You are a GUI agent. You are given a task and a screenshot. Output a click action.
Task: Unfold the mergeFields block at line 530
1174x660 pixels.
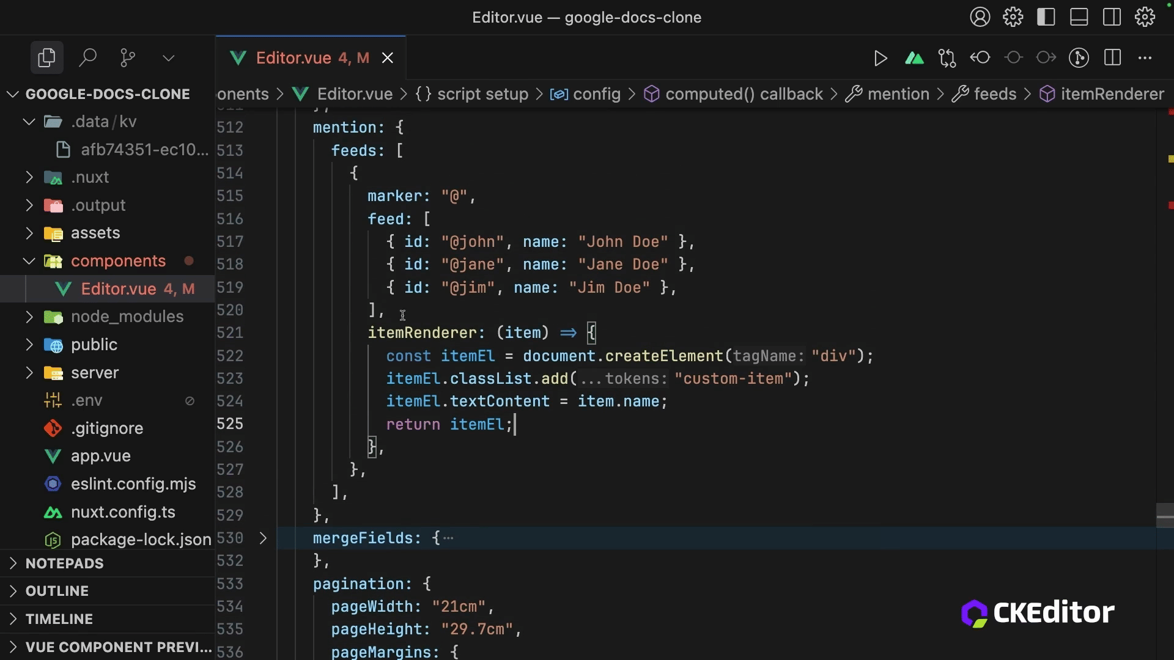point(263,538)
